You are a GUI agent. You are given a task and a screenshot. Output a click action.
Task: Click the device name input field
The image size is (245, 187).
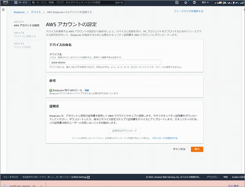tap(105, 62)
